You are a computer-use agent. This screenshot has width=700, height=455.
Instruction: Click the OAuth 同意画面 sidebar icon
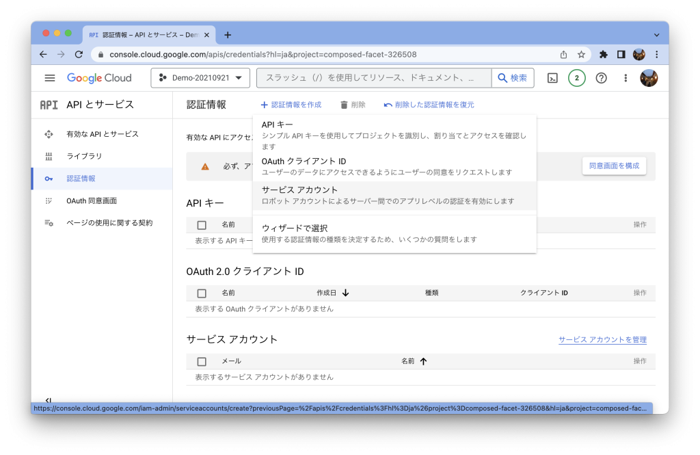(49, 201)
